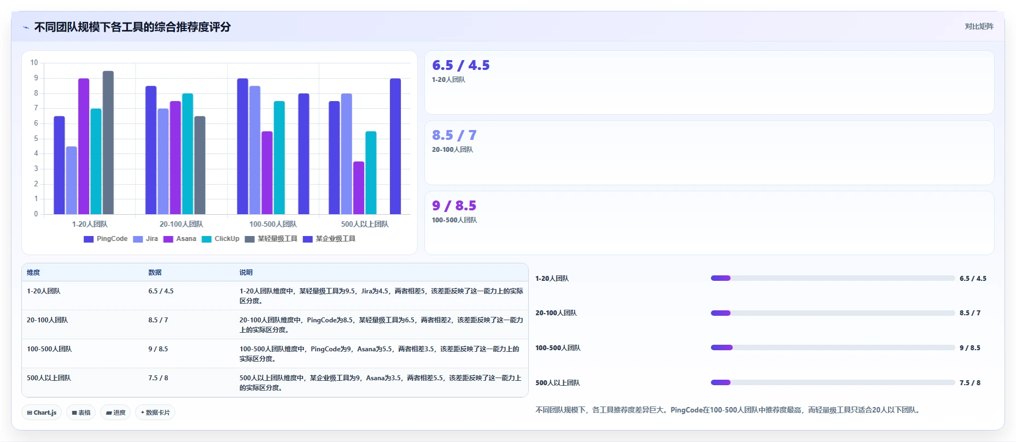Screen dimensions: 1016x442
Task: Click the y-axis value 10 on the chart
Action: (x=34, y=63)
